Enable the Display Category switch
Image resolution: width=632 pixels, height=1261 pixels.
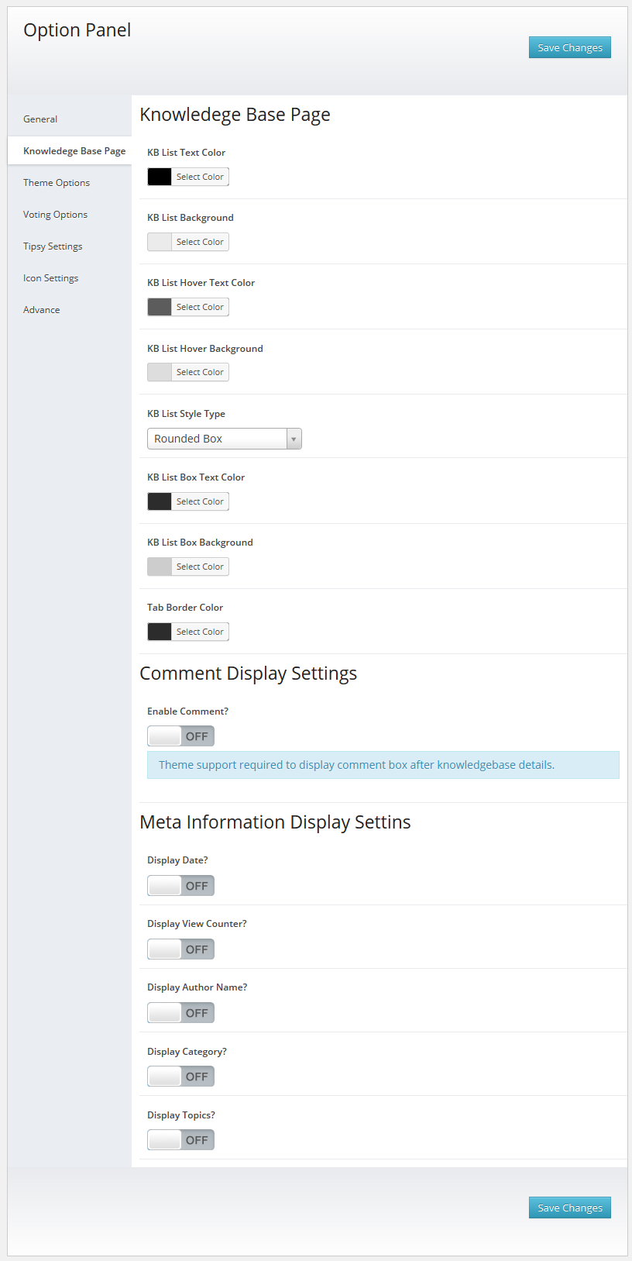pos(180,1077)
